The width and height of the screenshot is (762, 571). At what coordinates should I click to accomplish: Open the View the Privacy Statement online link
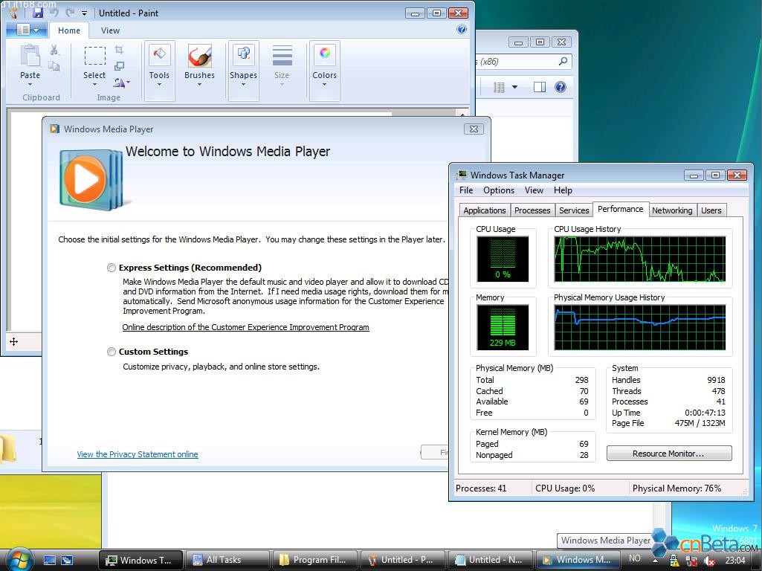138,454
